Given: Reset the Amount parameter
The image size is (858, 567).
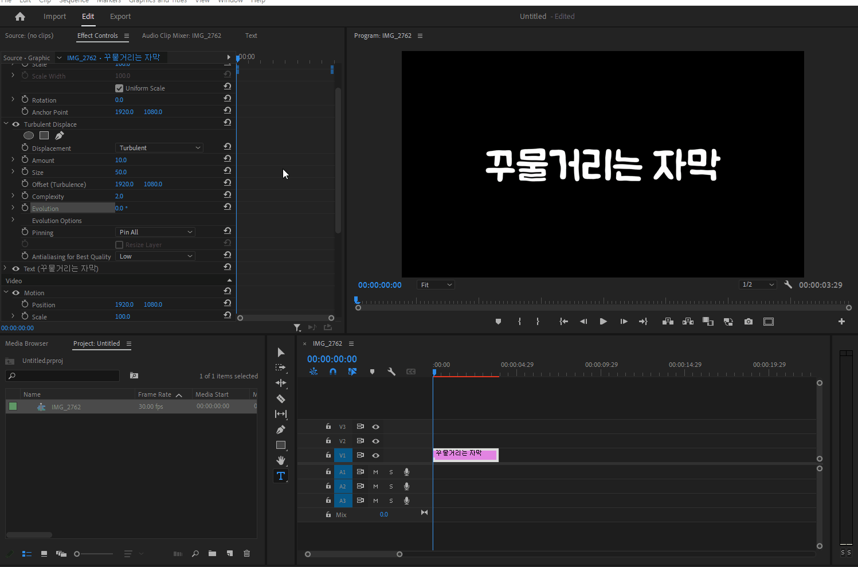Looking at the screenshot, I should pyautogui.click(x=228, y=158).
